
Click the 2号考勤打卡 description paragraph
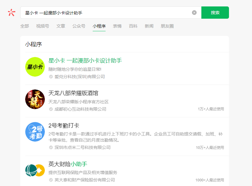136,137
